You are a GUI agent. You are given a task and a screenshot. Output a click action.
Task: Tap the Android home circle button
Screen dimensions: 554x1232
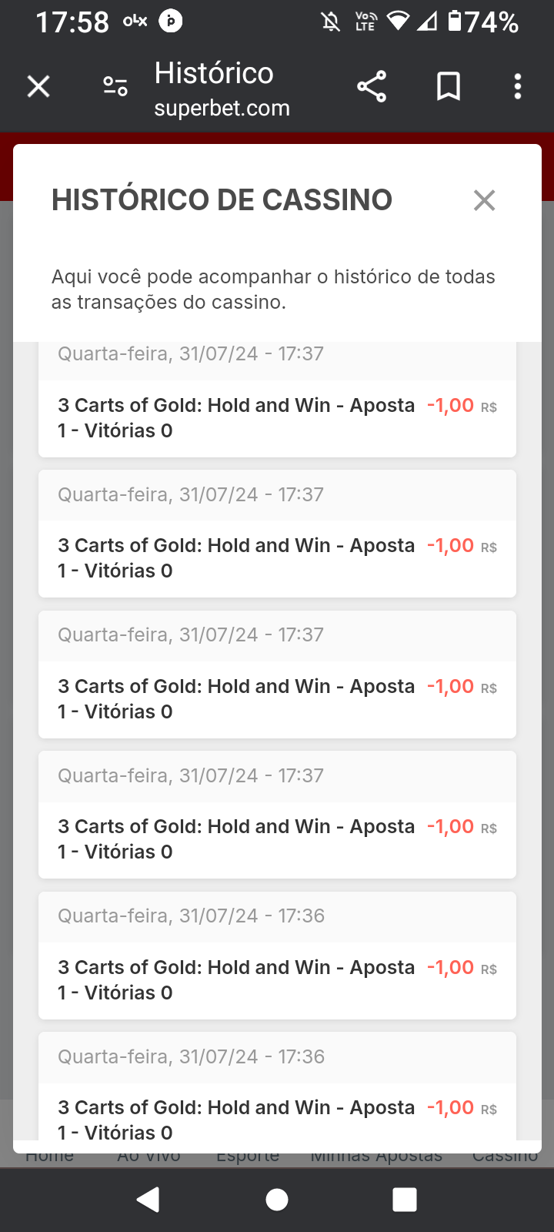[277, 1199]
